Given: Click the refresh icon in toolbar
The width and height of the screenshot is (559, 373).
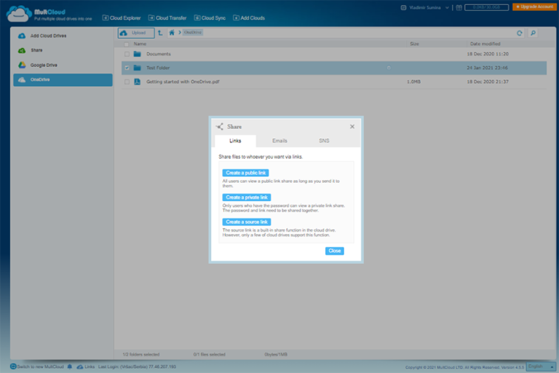Looking at the screenshot, I should click(520, 34).
